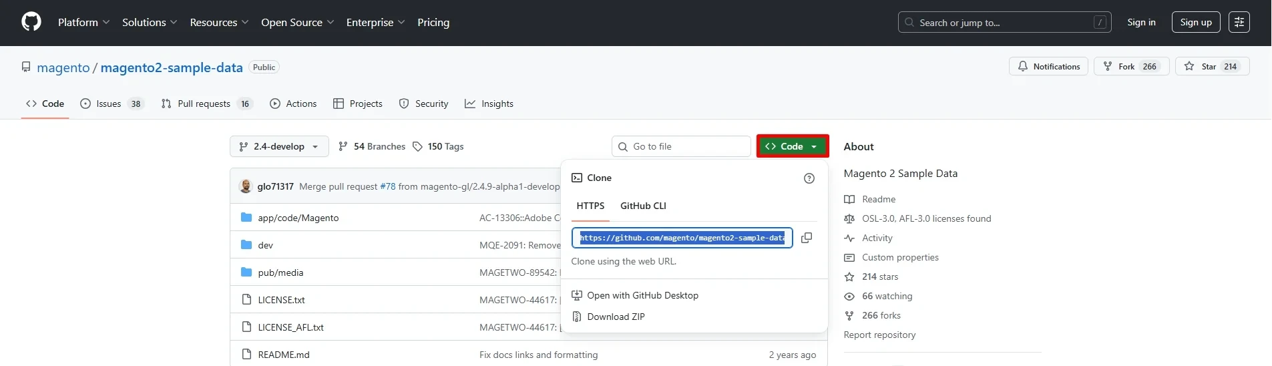
Task: Toggle the green Code dropdown button
Action: [792, 146]
